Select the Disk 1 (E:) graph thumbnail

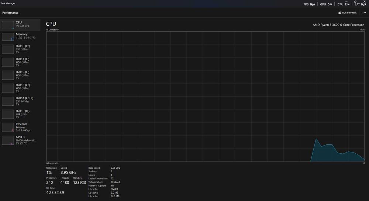[8, 62]
